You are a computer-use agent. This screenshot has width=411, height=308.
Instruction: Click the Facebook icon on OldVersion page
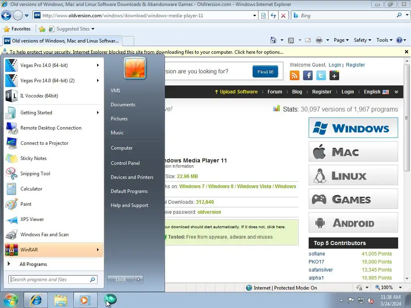[308, 75]
